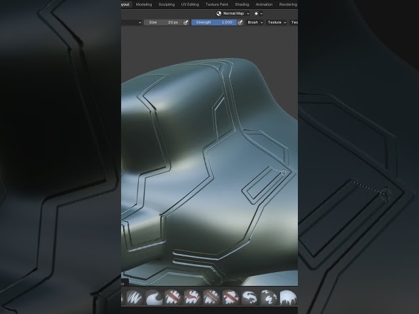Click the Strength 1.000 slider
Screen dimensions: 419x314
pos(214,22)
